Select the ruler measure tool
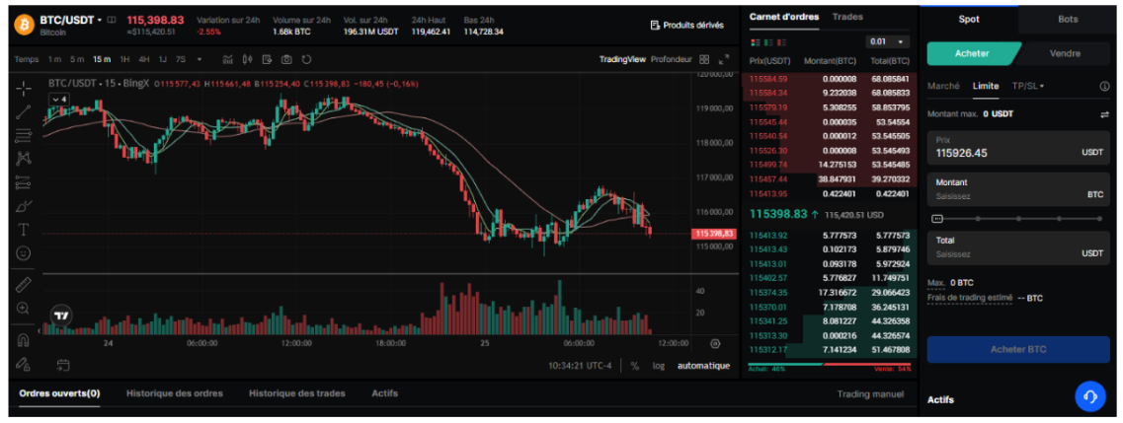The height and width of the screenshot is (423, 1123). click(x=23, y=284)
